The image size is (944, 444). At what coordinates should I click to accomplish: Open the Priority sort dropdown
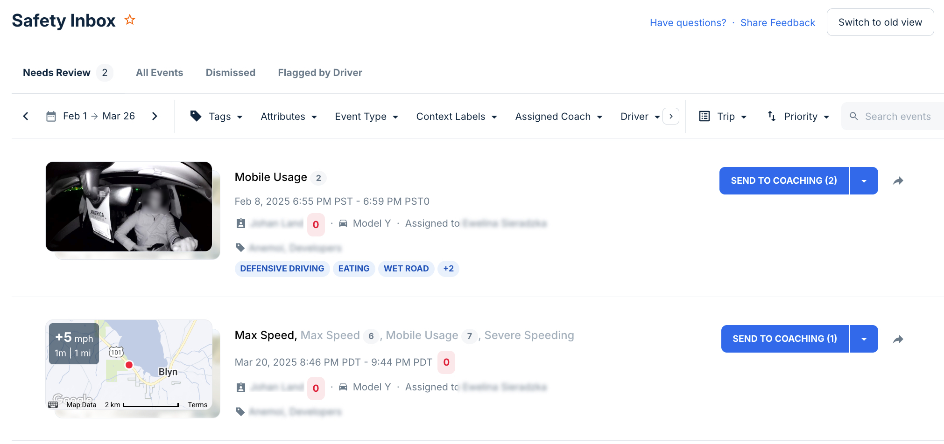pos(798,116)
